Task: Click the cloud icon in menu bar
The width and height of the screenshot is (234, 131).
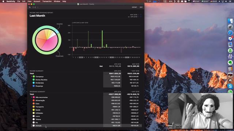Action: [x=182, y=1]
